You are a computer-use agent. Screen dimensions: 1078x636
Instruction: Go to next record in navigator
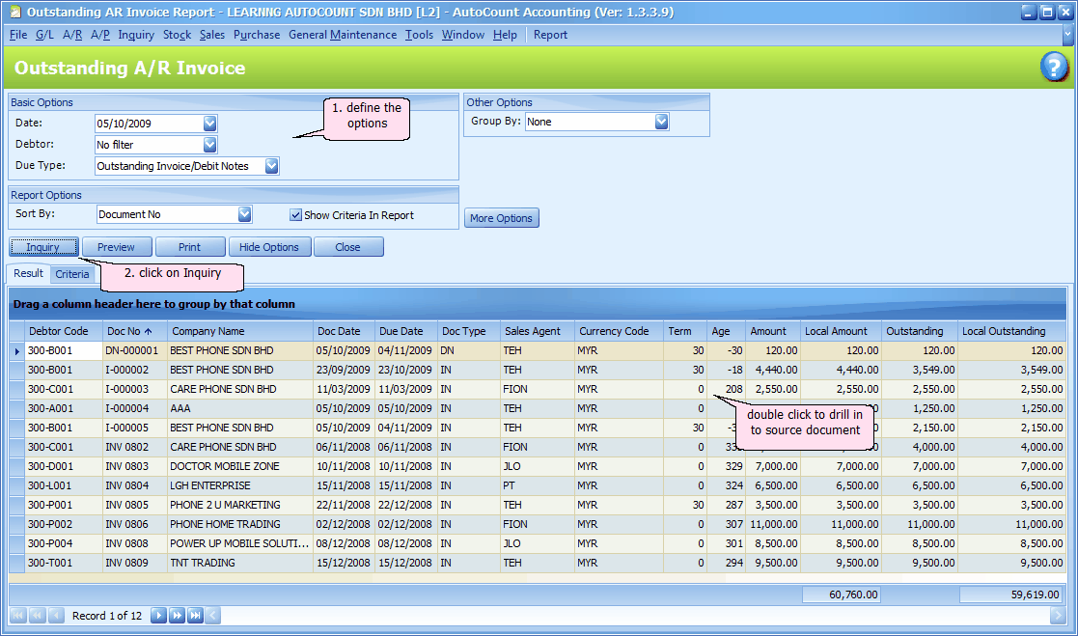[159, 616]
